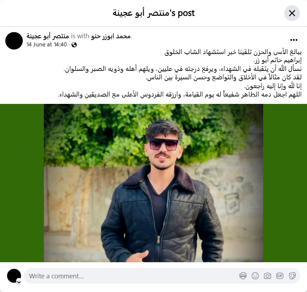307x292 pixels.
Task: Insert an avatar sticker in comment
Action: 243,276
